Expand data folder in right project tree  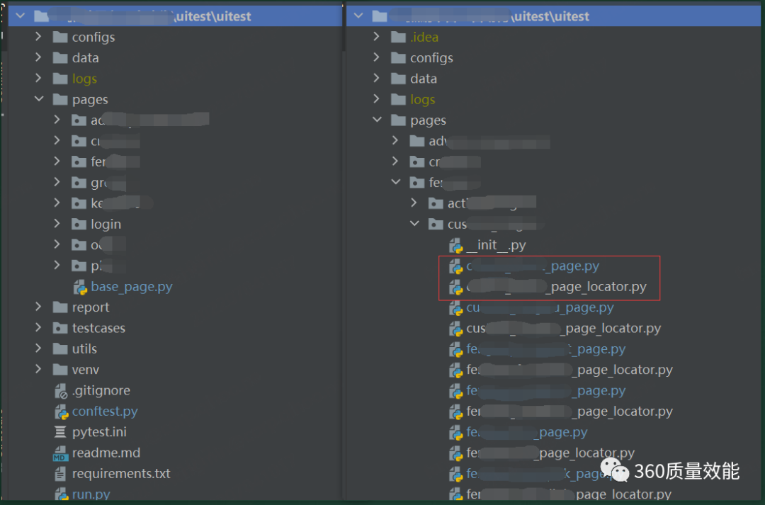point(376,78)
